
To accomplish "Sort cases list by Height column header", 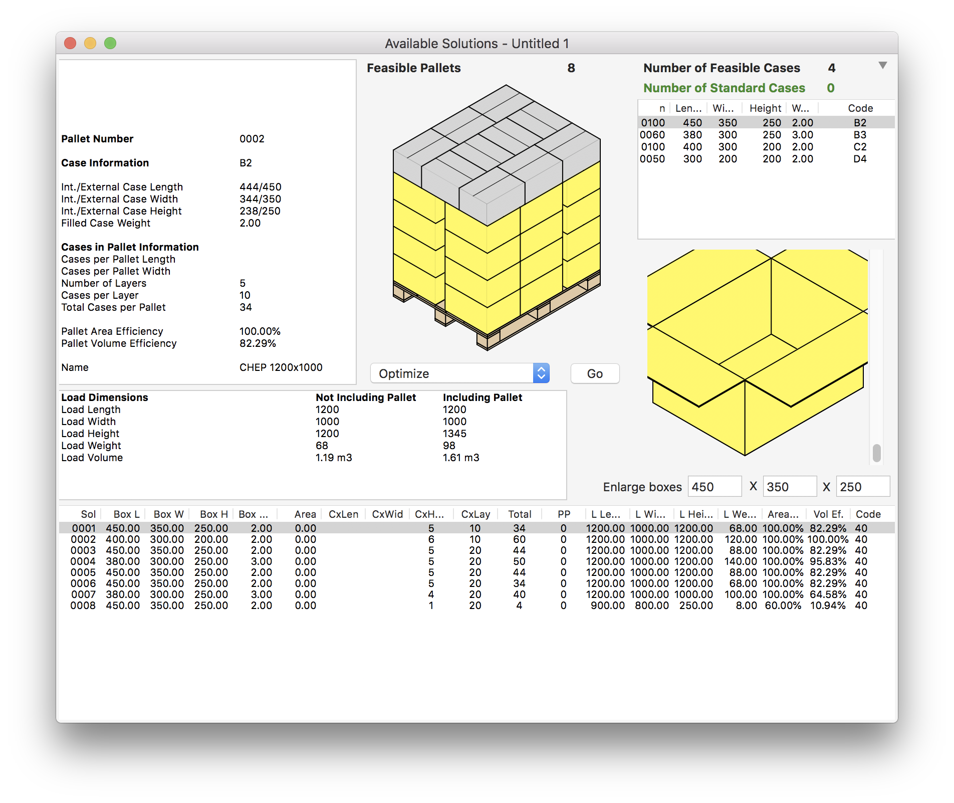I will 765,108.
